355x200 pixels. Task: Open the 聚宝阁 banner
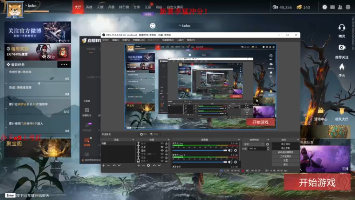[38, 148]
